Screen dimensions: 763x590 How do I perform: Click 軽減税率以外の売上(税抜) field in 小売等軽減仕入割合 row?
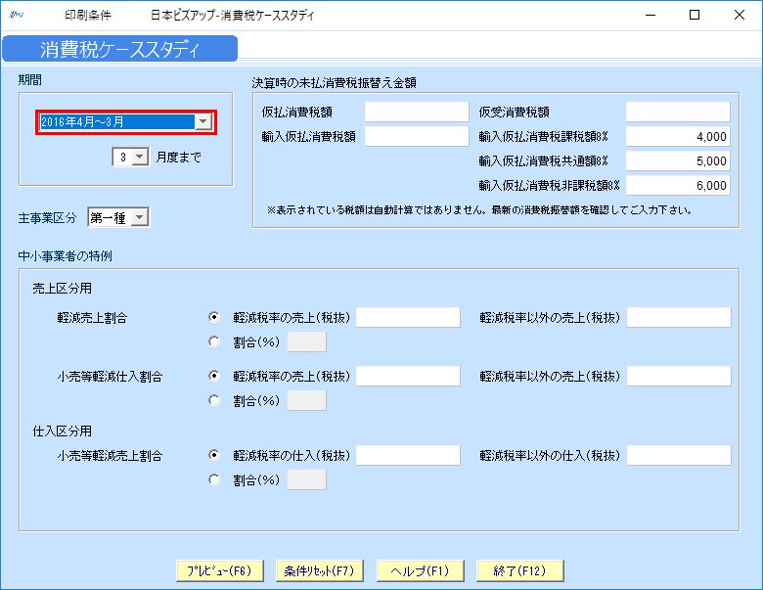coord(679,376)
